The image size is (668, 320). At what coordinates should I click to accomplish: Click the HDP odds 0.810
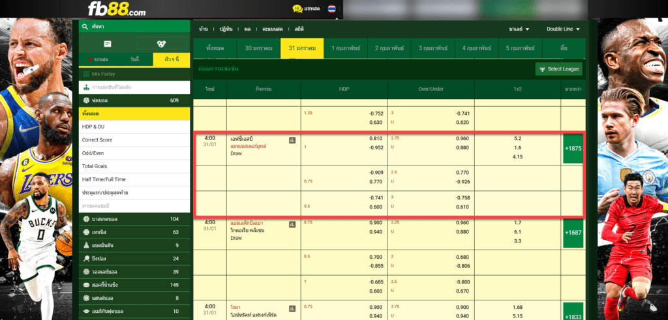click(x=376, y=138)
